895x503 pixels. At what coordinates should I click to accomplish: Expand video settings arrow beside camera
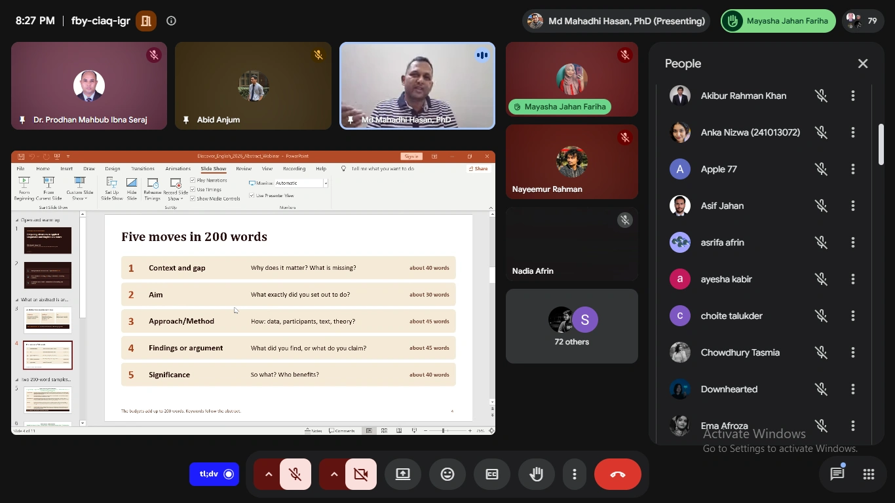tap(333, 474)
